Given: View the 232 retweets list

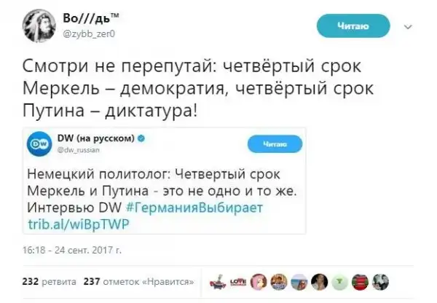Looking at the screenshot, I should pyautogui.click(x=49, y=282).
